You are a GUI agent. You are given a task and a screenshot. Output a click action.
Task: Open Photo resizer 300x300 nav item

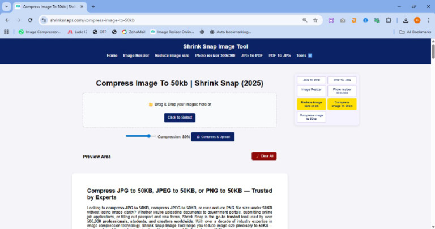coord(215,55)
